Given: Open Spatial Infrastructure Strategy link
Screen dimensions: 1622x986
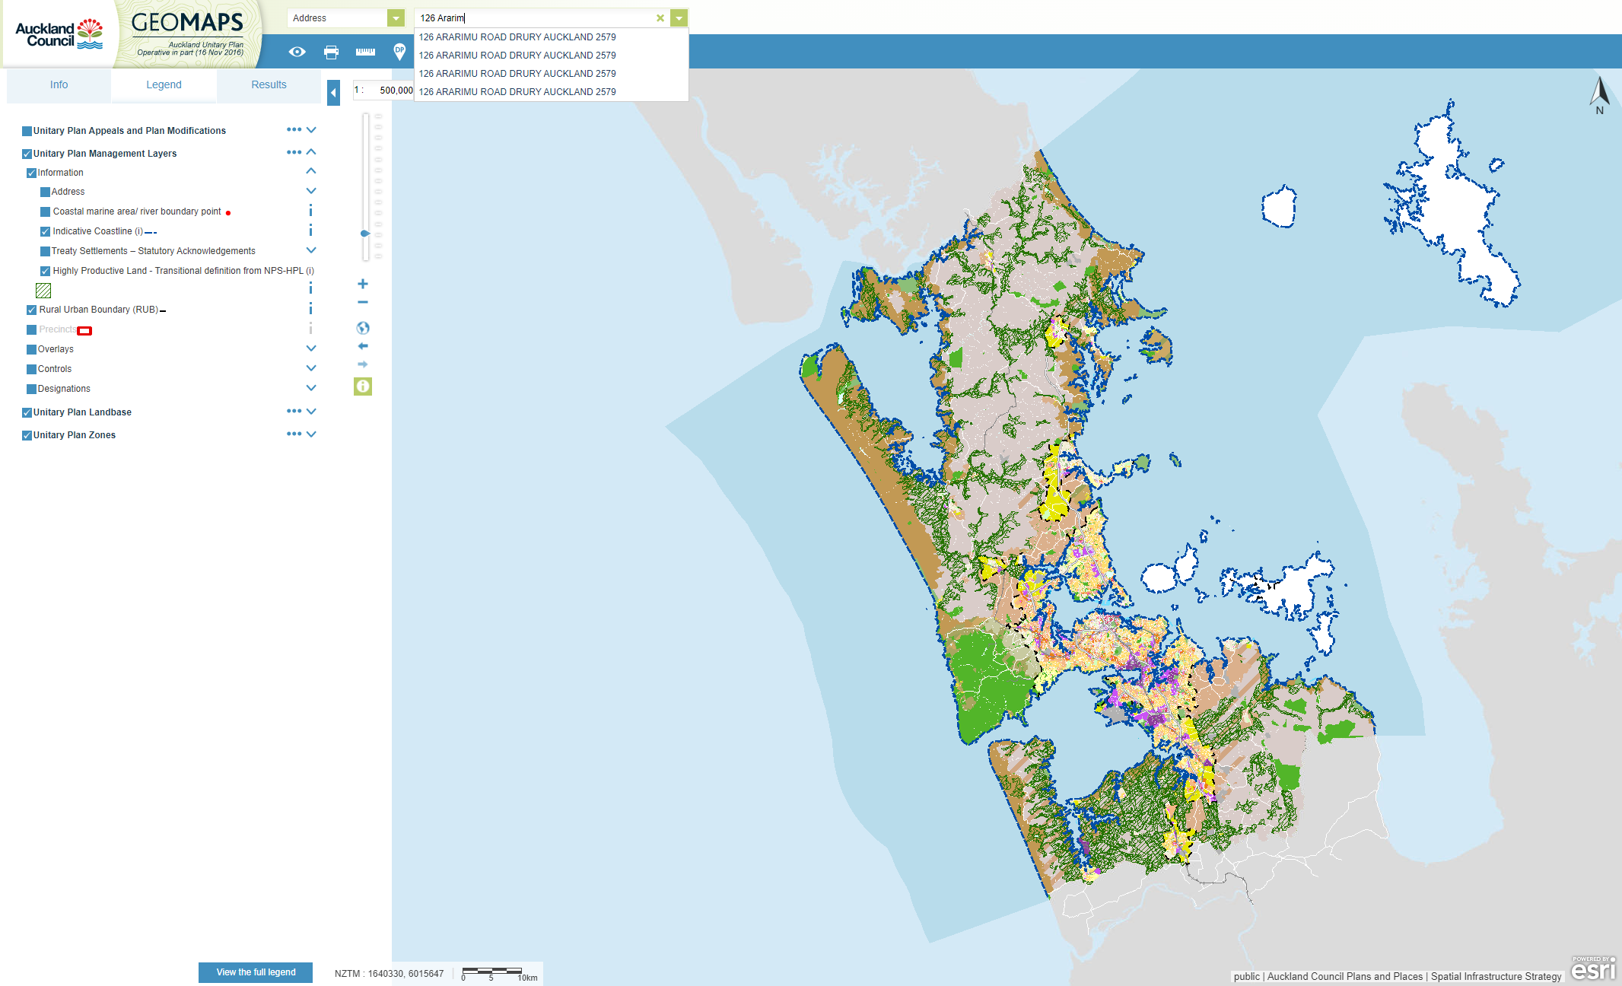Looking at the screenshot, I should (1496, 976).
